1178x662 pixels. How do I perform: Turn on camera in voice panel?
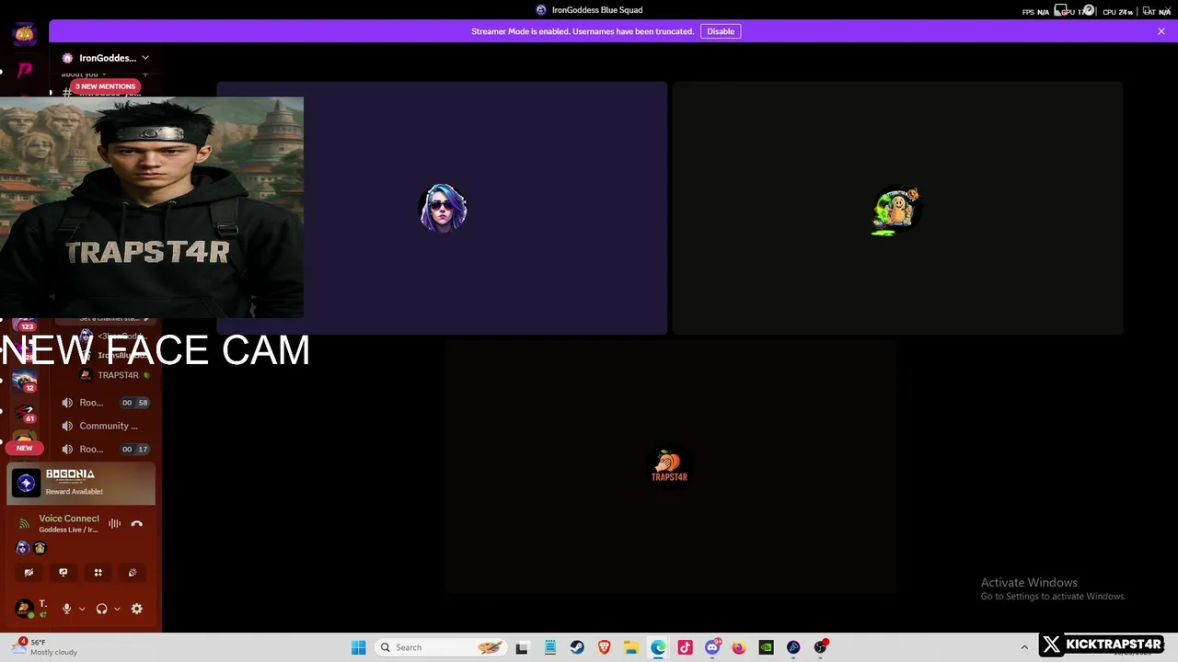tap(29, 572)
